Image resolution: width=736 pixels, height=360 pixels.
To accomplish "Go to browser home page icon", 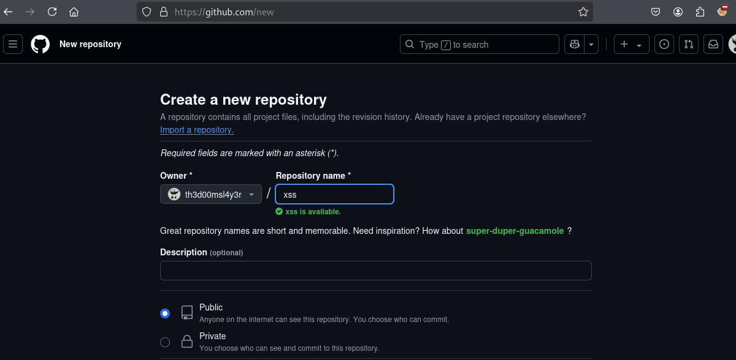I will tap(74, 12).
